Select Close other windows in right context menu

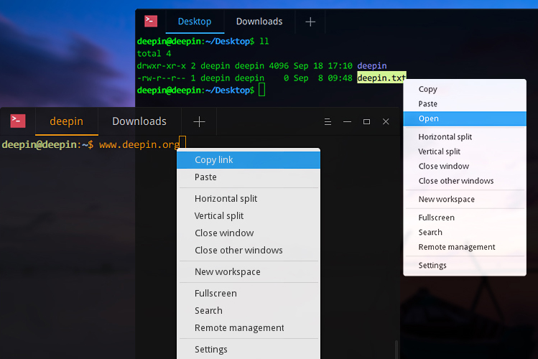[465, 181]
